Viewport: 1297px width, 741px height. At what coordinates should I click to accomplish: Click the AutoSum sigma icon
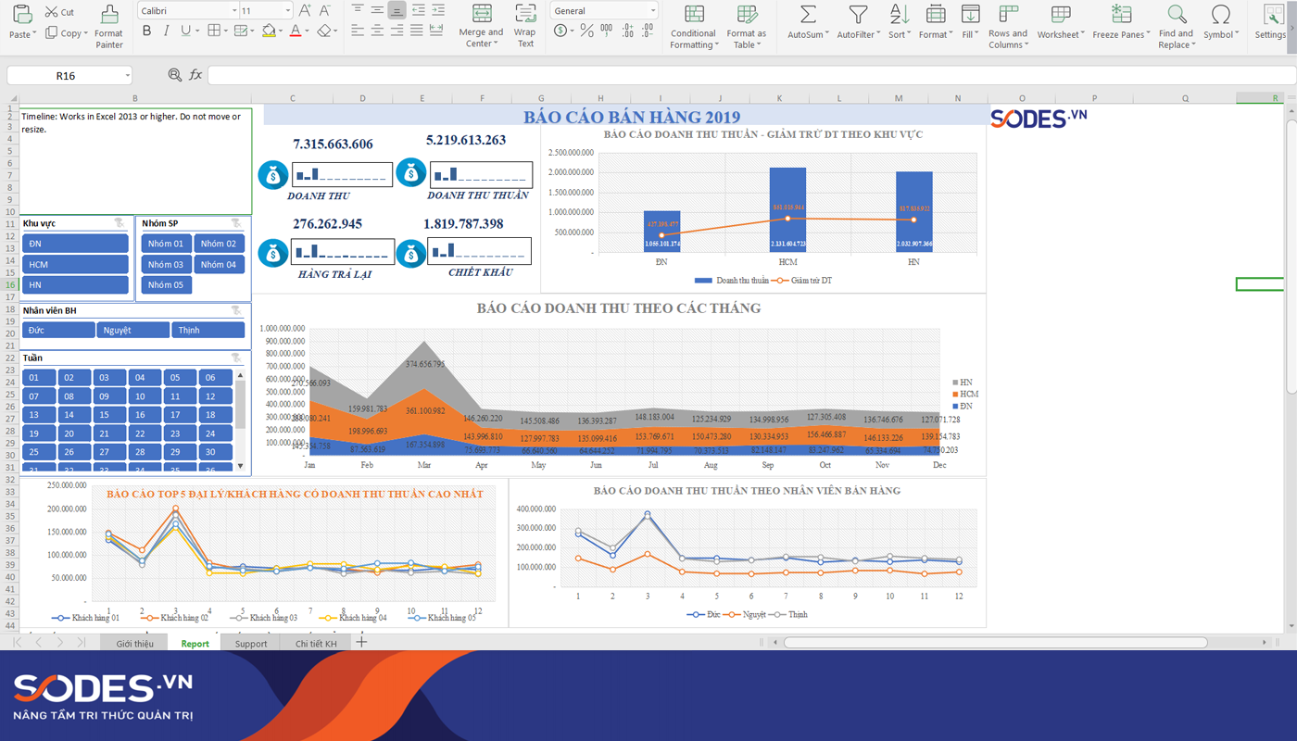tap(808, 15)
